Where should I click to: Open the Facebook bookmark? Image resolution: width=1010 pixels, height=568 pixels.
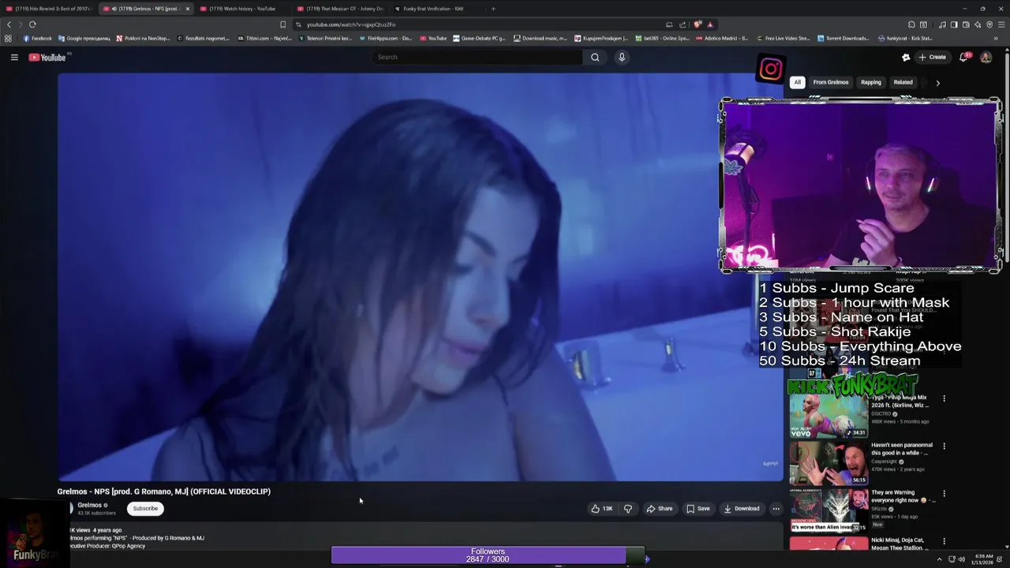tap(38, 38)
